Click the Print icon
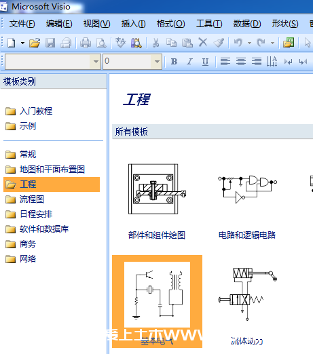Viewport: 313px width, 354px height. 86,43
